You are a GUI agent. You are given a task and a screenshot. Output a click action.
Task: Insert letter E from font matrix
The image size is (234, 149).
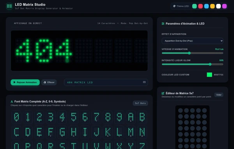[x=39, y=132]
